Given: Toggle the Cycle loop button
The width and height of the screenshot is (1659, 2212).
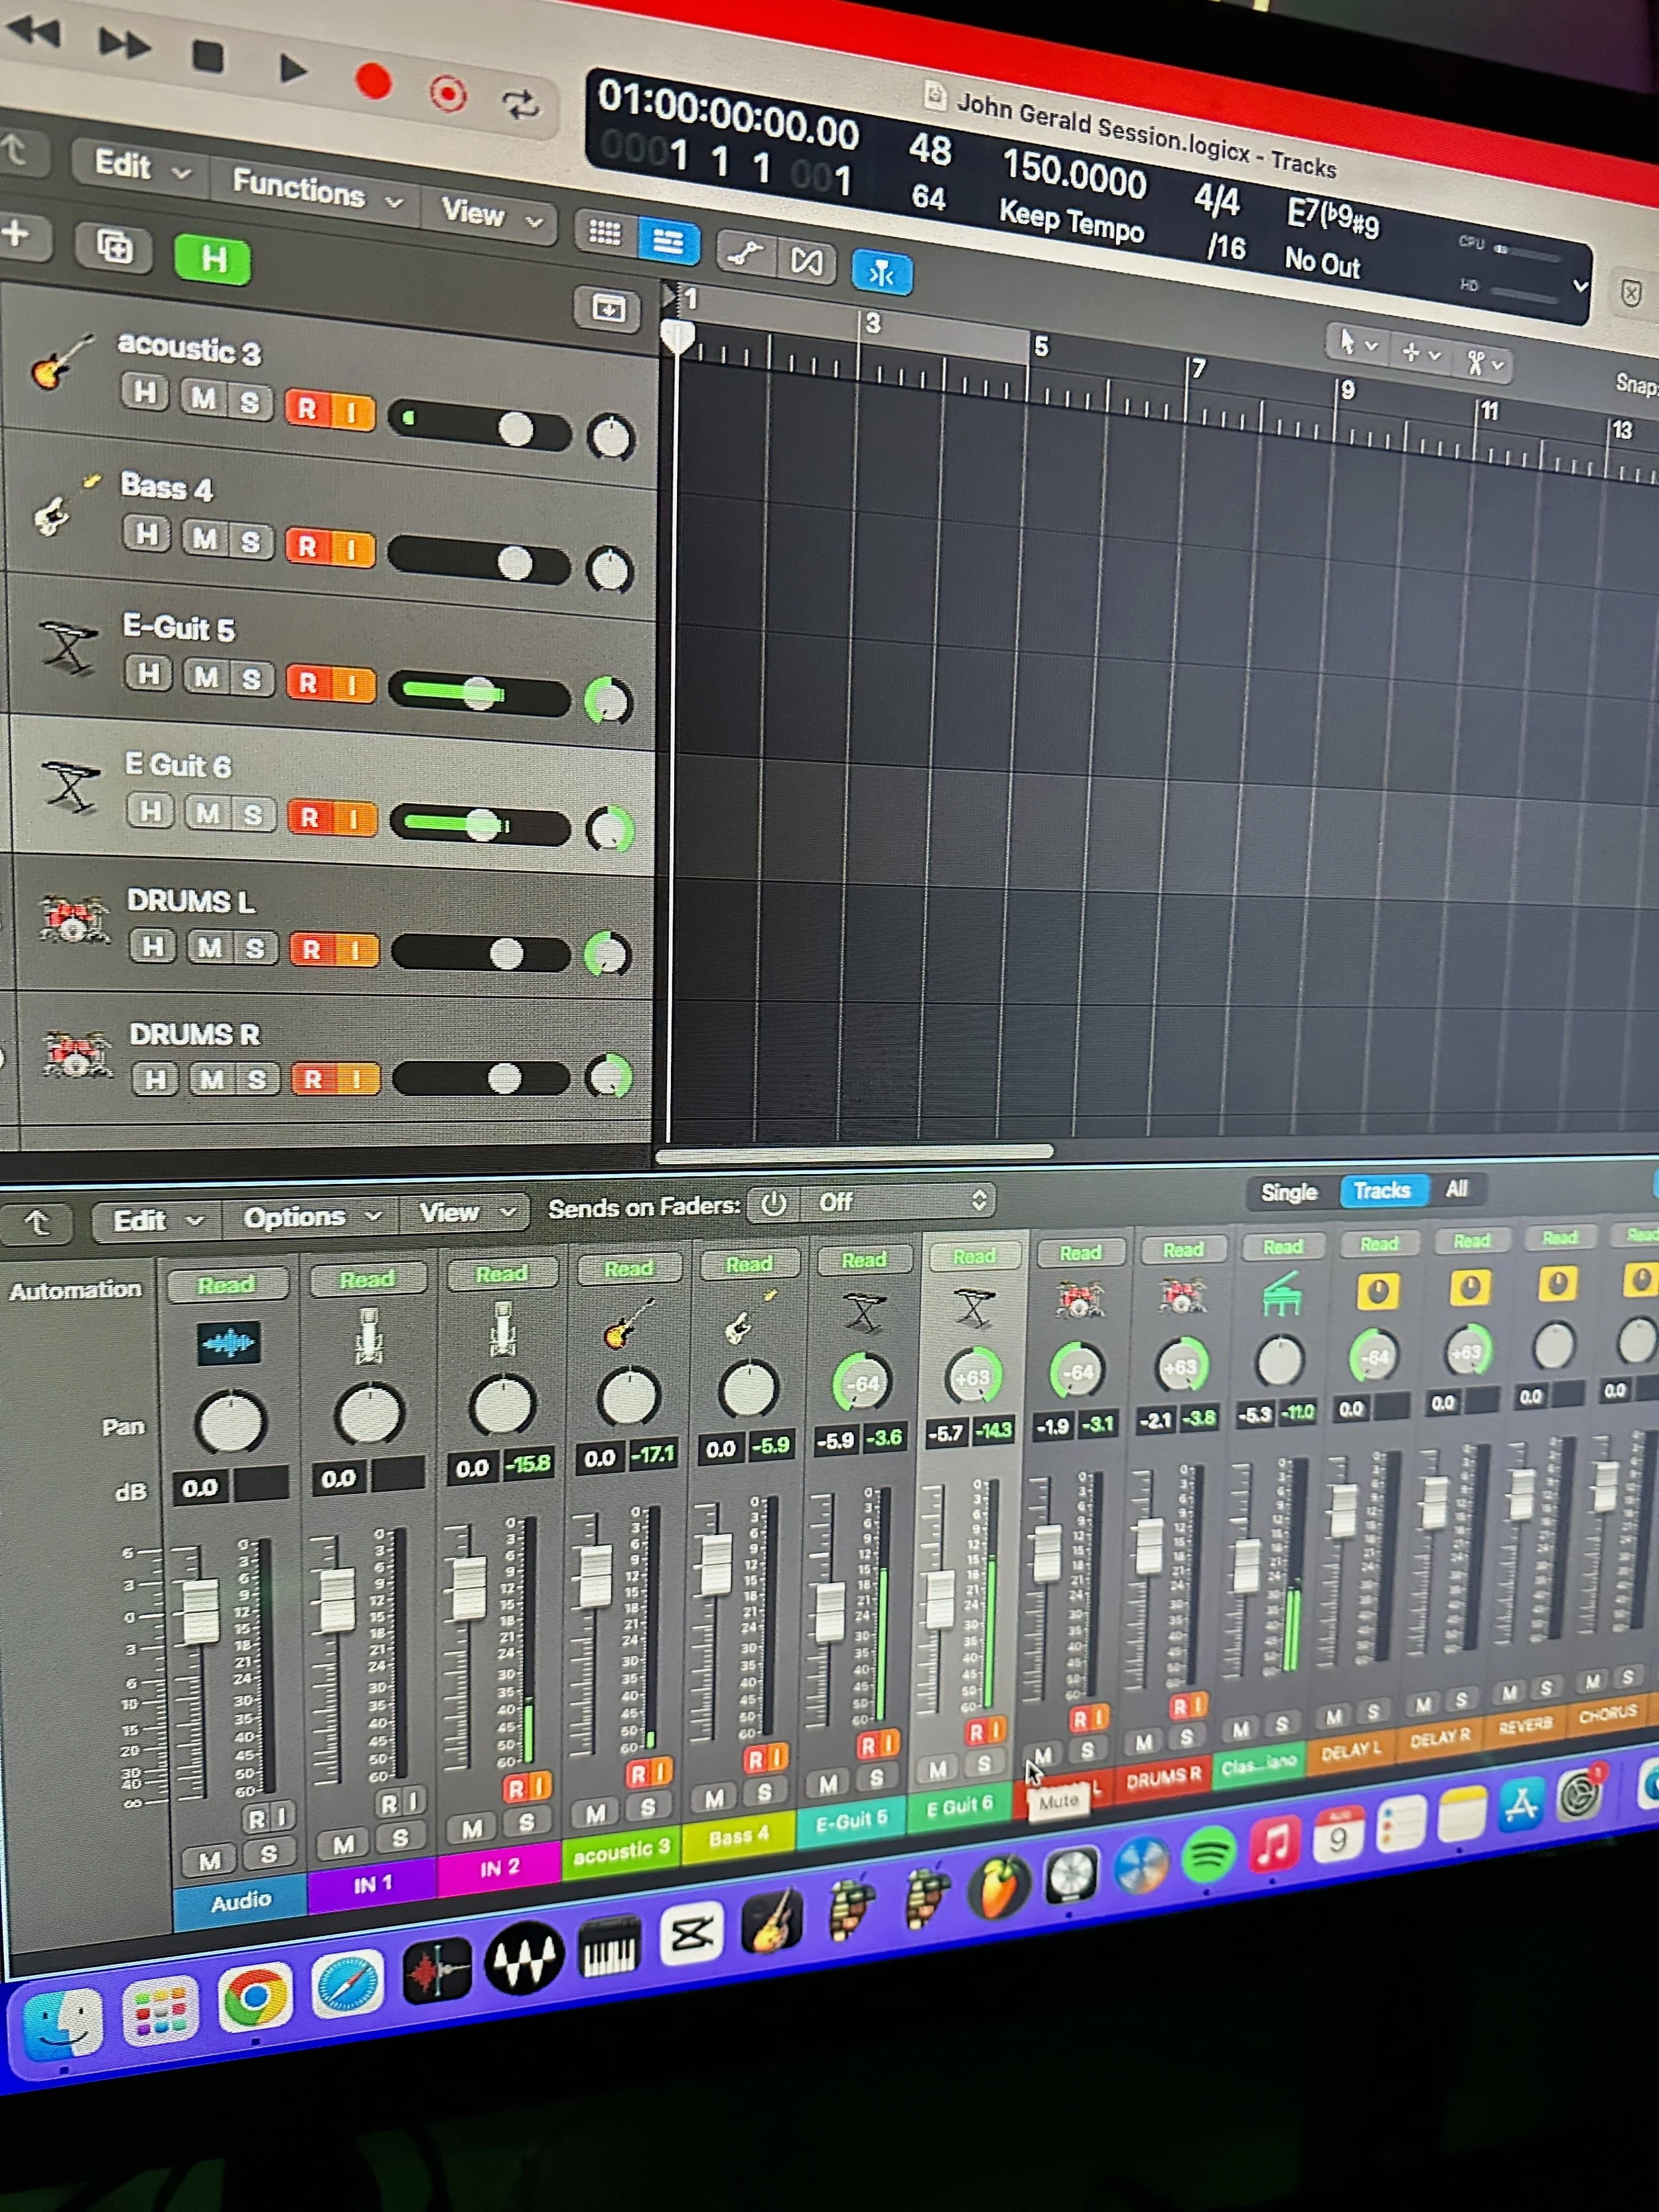Looking at the screenshot, I should click(x=520, y=104).
